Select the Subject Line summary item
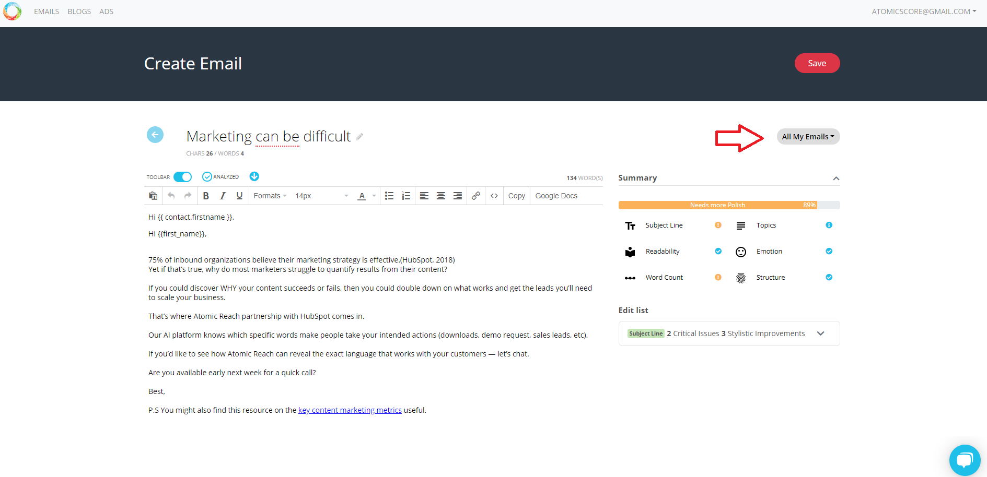987x477 pixels. coord(664,225)
